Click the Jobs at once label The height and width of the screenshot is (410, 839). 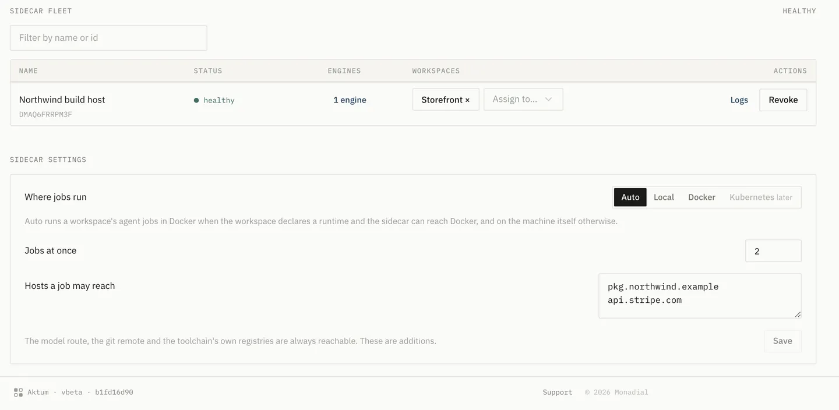[x=51, y=250]
